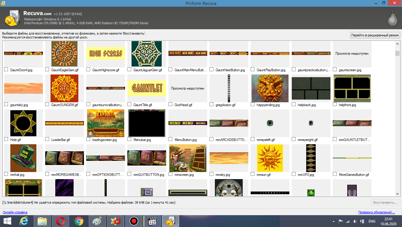
Task: Open Media Player Classic from taskbar
Action: point(152,221)
